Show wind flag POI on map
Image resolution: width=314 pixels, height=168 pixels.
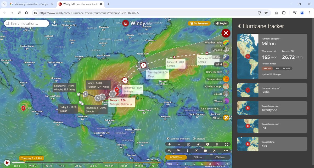(178, 151)
